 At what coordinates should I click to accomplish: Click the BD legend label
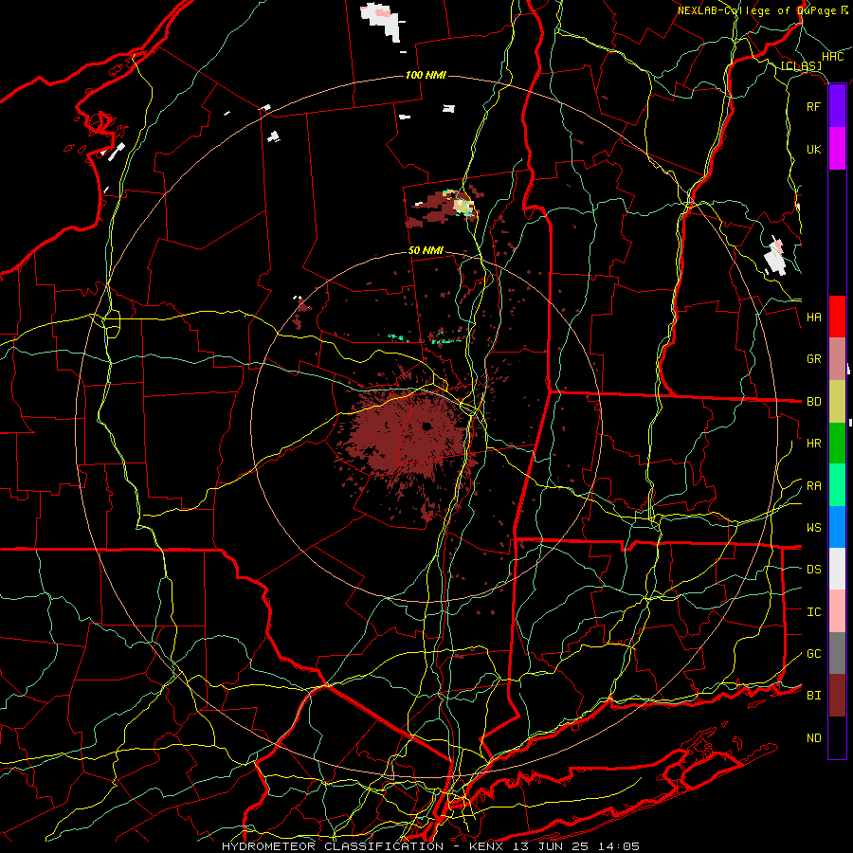(x=813, y=402)
